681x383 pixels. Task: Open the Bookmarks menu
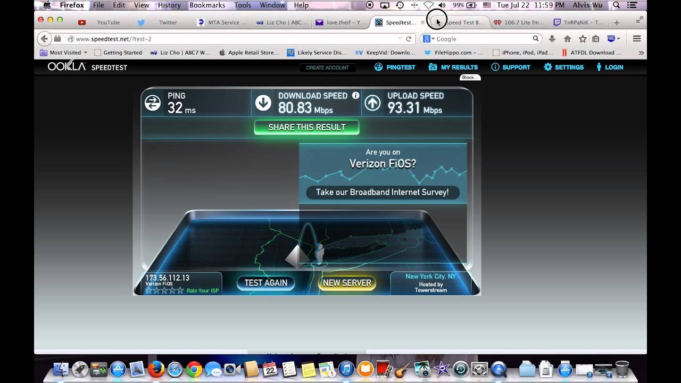[x=207, y=5]
